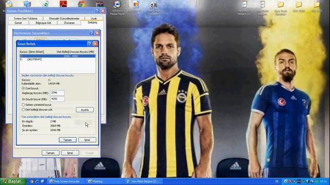Open the Sistem Geri Yükleme tab
The height and width of the screenshot is (185, 330).
(25, 18)
